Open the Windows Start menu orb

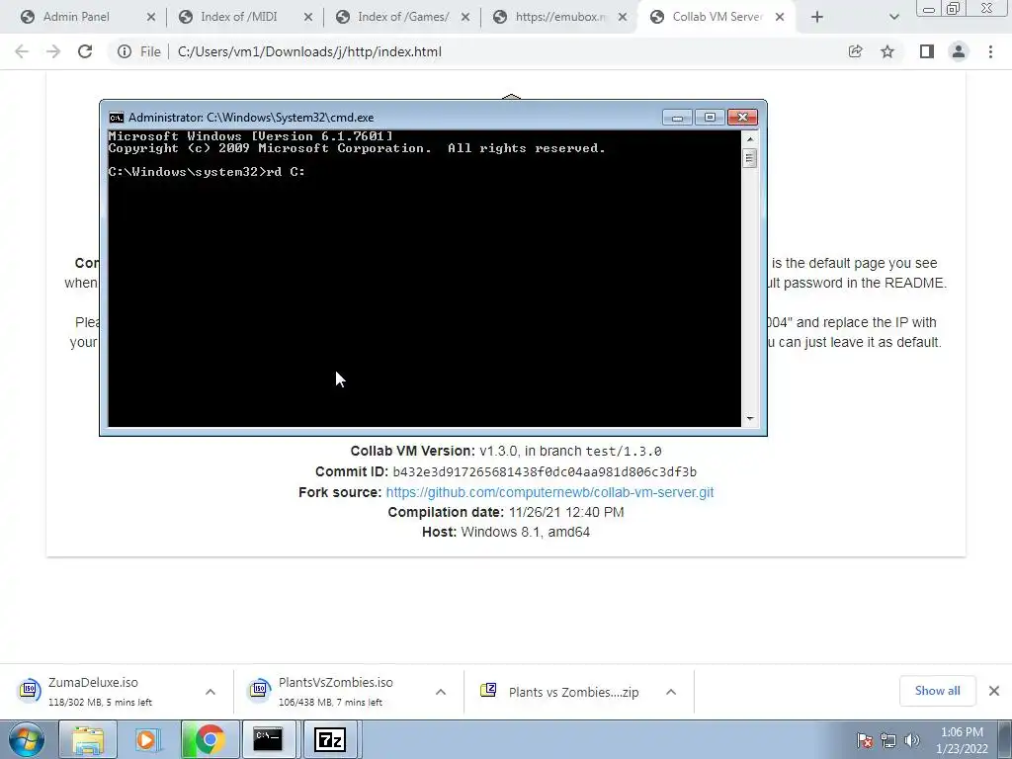[x=26, y=739]
